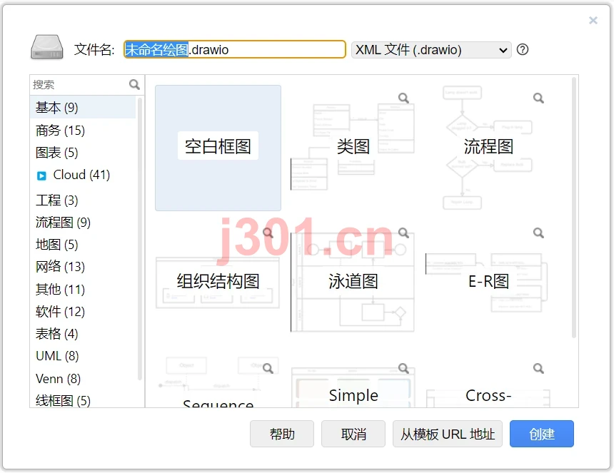Click the template gallery vertical scrollbar
The width and height of the screenshot is (614, 473).
574,208
